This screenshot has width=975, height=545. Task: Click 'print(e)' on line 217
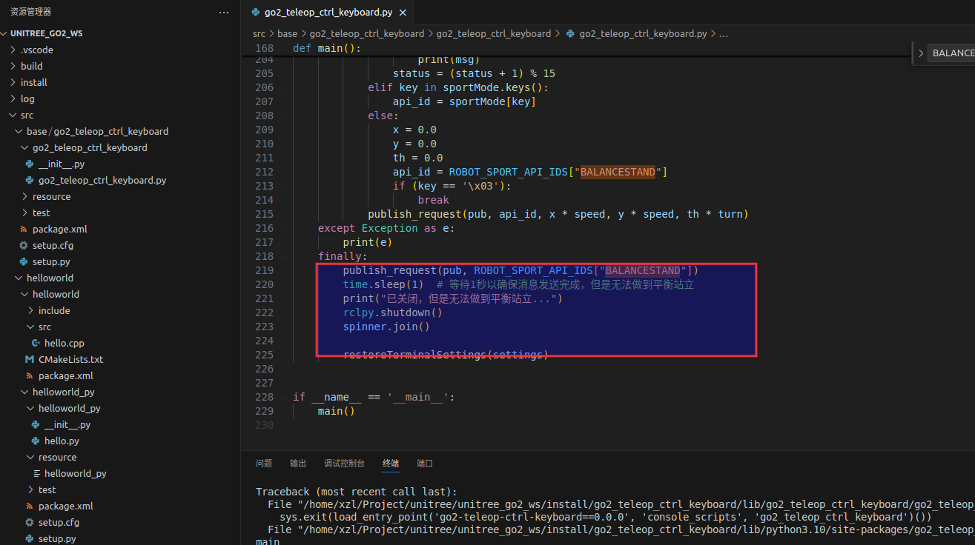click(367, 242)
